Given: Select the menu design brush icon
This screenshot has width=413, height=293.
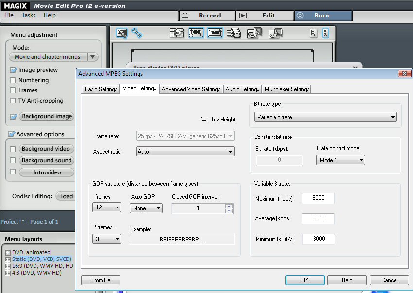Looking at the screenshot, I should pyautogui.click(x=121, y=33).
